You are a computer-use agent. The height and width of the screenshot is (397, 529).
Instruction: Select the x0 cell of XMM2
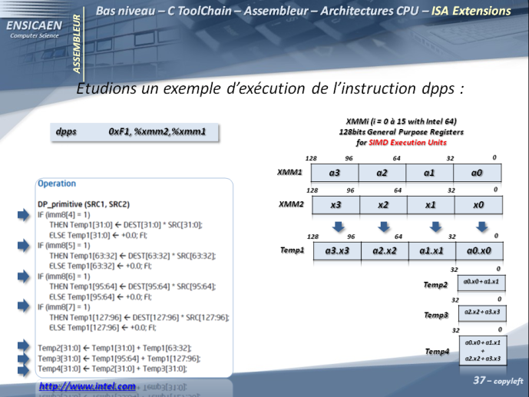pyautogui.click(x=479, y=205)
